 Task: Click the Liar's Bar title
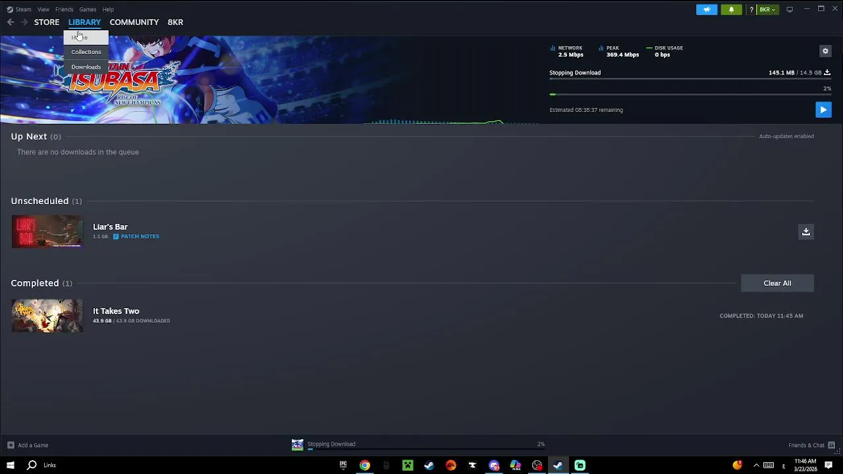[110, 227]
